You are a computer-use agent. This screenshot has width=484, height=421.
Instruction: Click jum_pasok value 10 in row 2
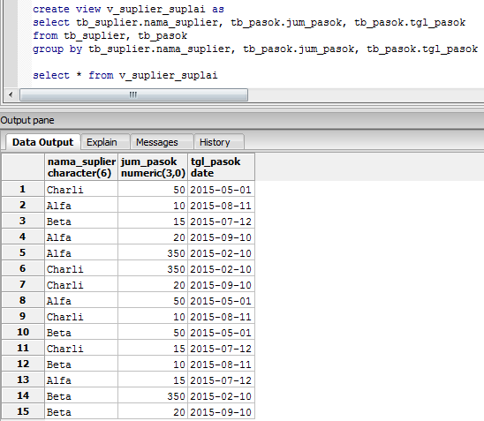(153, 205)
